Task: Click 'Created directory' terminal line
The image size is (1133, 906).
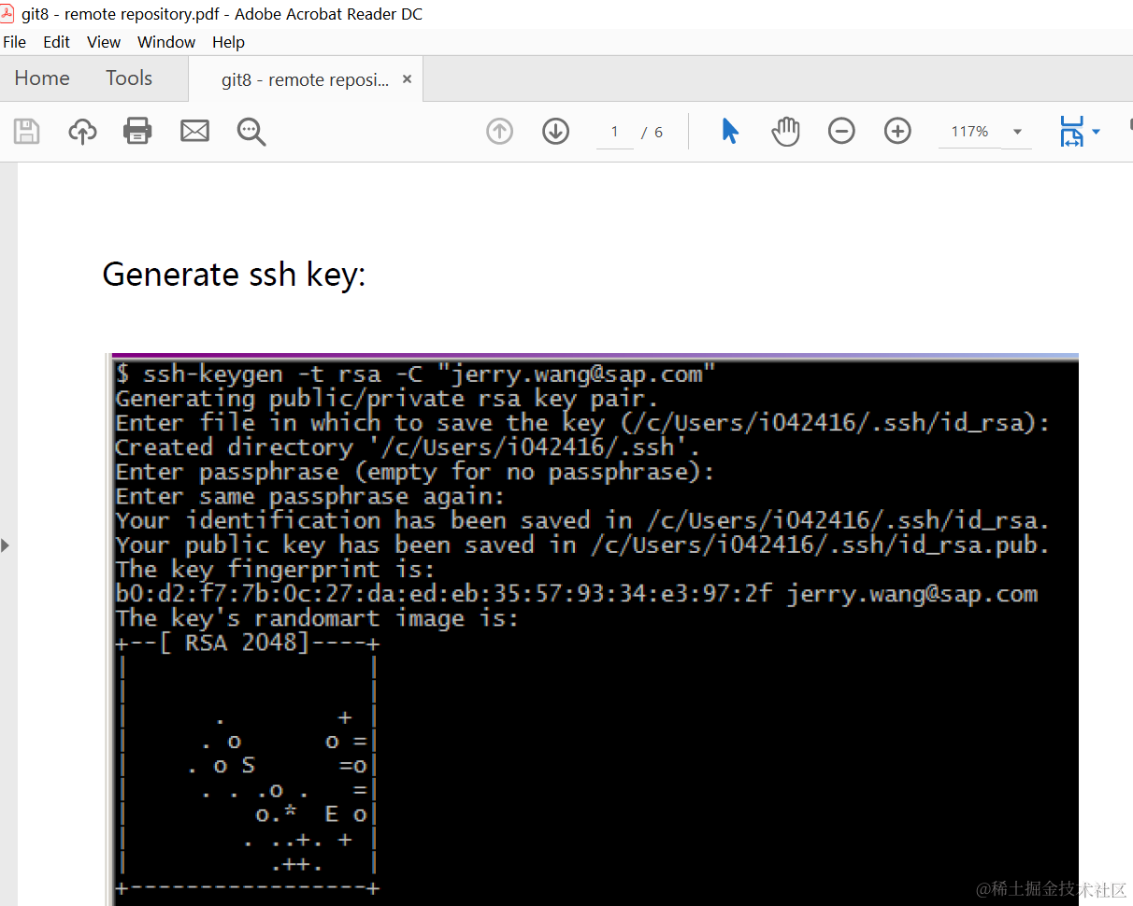Action: [x=408, y=447]
